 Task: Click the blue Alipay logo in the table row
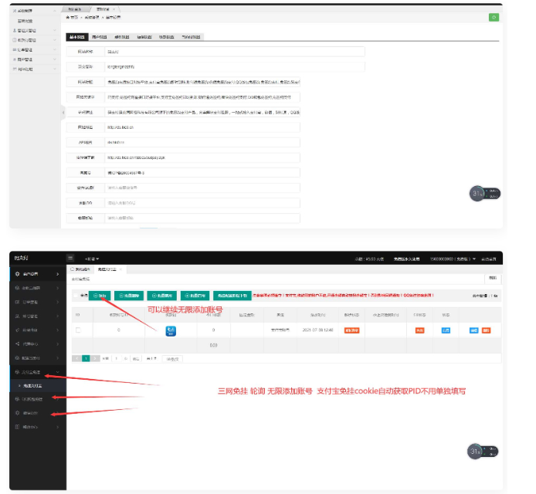[x=171, y=330]
